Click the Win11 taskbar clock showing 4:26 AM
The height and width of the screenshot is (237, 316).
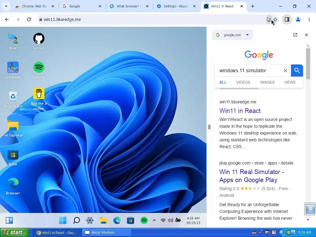click(193, 220)
